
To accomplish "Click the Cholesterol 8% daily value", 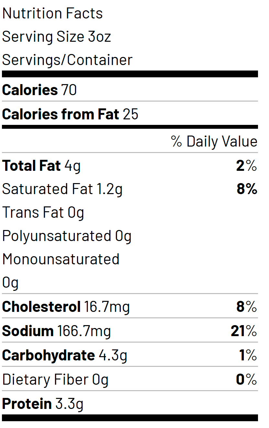I will (247, 307).
